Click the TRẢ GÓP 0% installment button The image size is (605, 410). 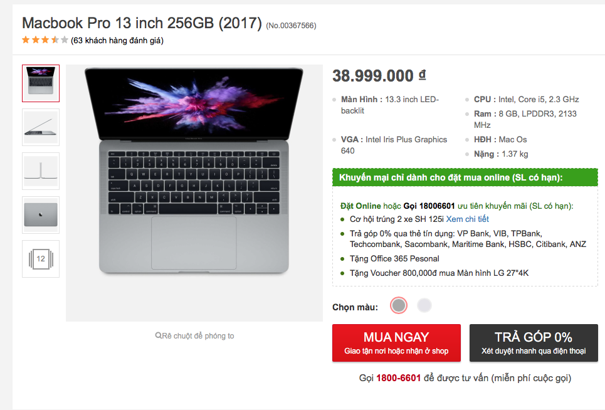click(534, 343)
